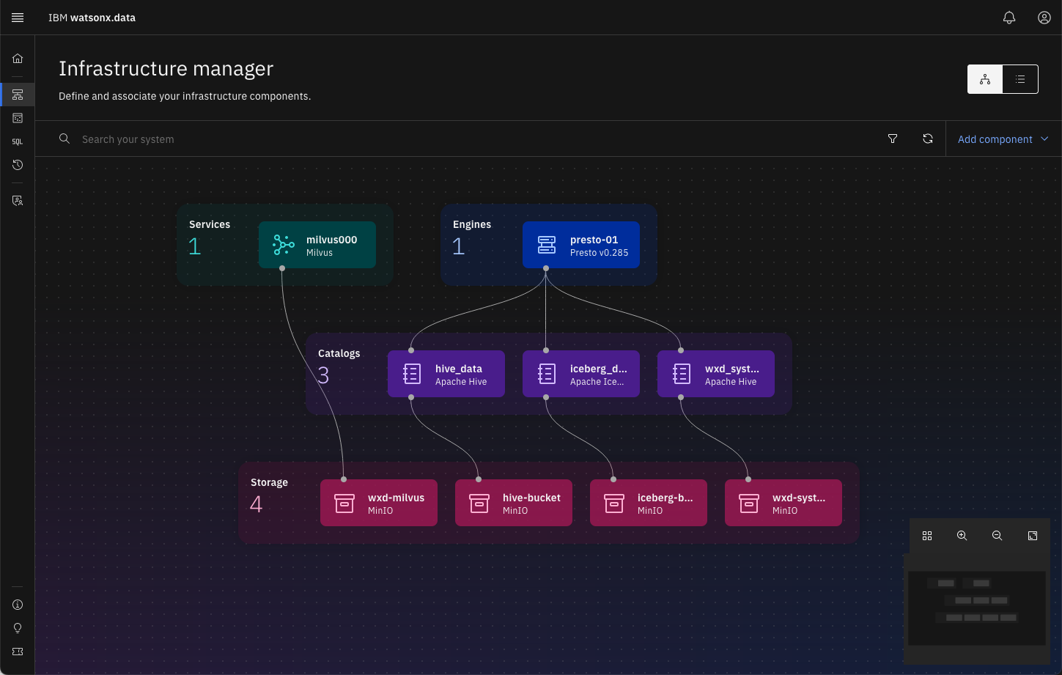Click the Storage group label

tap(269, 482)
